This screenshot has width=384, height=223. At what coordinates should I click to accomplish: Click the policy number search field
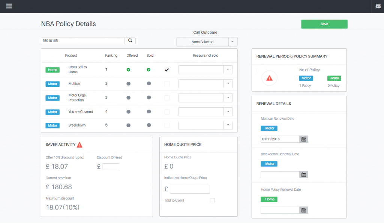click(x=82, y=41)
